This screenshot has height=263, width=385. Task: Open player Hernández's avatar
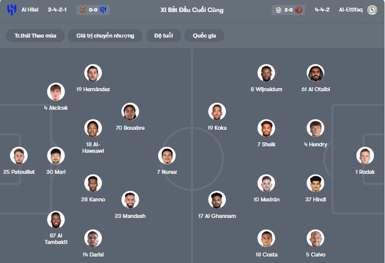coord(93,73)
